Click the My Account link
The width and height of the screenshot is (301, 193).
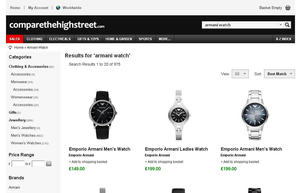click(x=38, y=8)
